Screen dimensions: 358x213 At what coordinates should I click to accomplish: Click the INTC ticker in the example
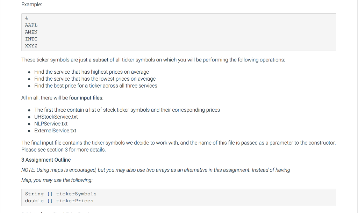(31, 39)
